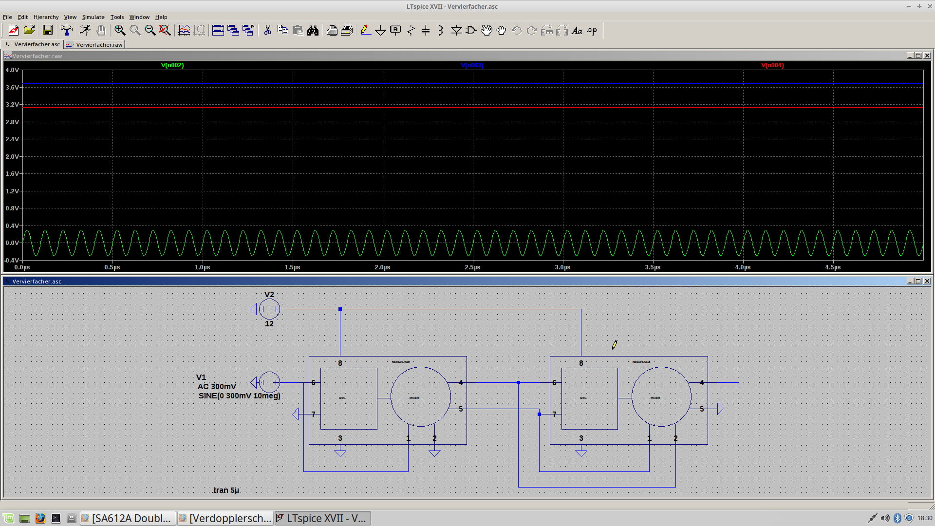Image resolution: width=935 pixels, height=526 pixels.
Task: Select the Move hand tool
Action: 486,30
